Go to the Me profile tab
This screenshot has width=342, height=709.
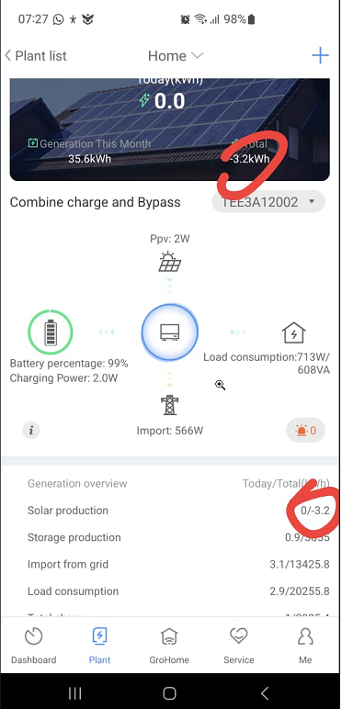coord(305,645)
